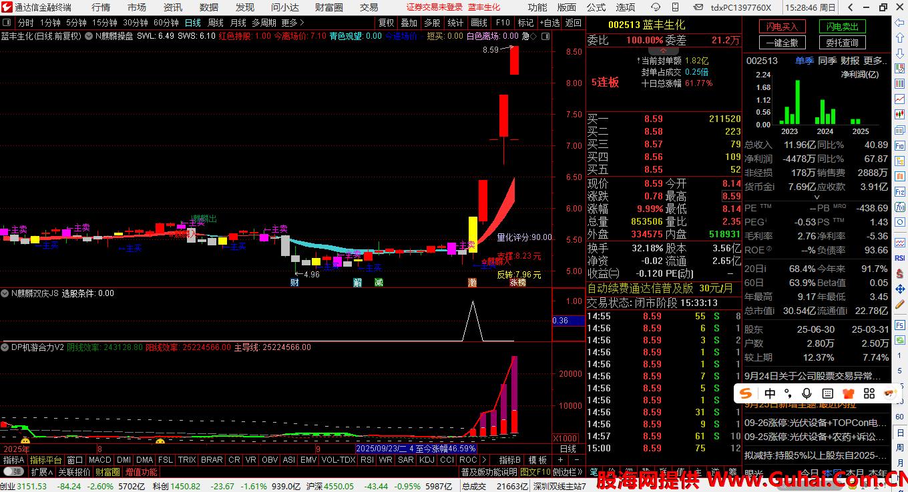Toggle Chinese input mode 中 on IME bar
908x492 pixels.
click(x=770, y=393)
